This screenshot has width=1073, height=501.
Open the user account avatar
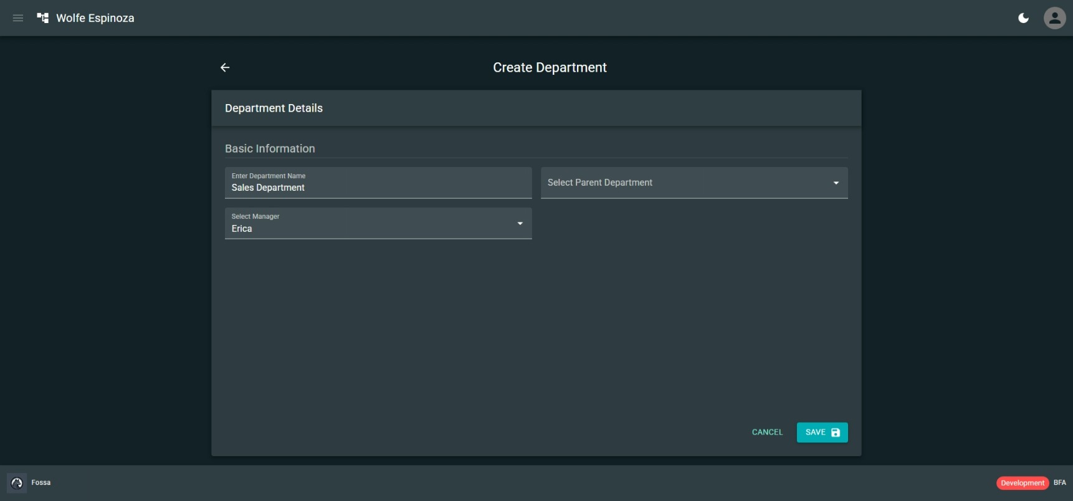coord(1055,18)
